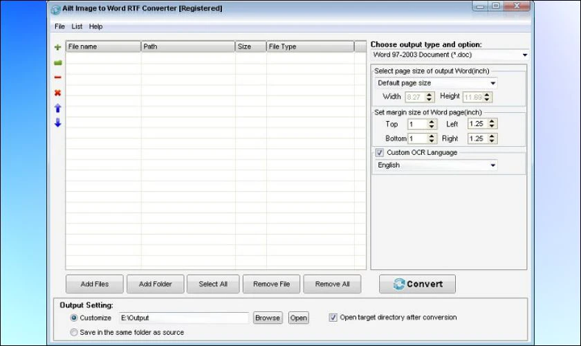Expand the Default page size dropdown
Viewport: 581px width, 346px height.
coord(492,83)
